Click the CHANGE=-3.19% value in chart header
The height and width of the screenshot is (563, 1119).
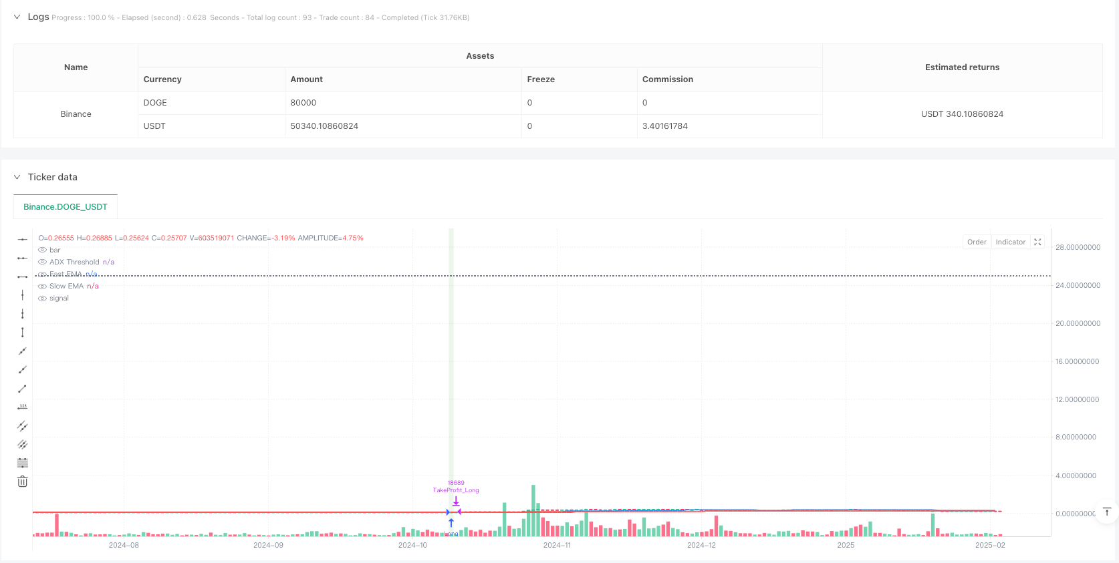266,238
